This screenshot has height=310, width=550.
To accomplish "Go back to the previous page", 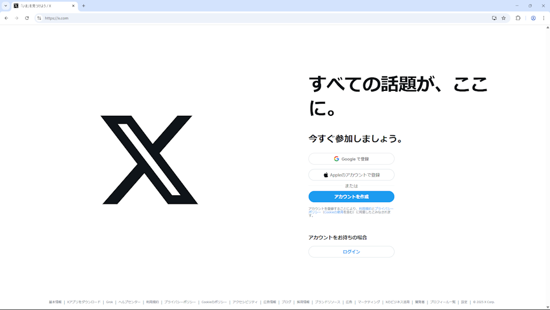I will click(6, 18).
